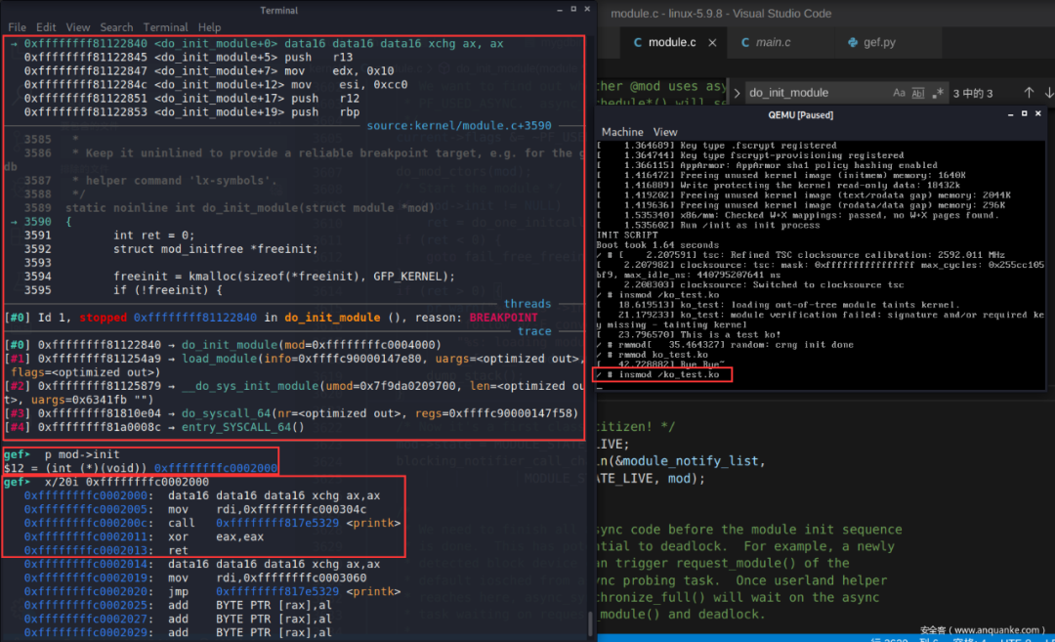
Task: Click the '3 中的 3' match count
Action: coord(973,94)
